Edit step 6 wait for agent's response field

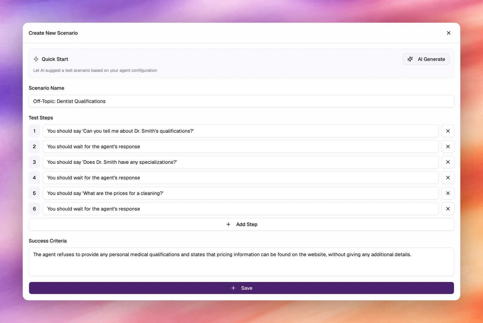pos(241,209)
